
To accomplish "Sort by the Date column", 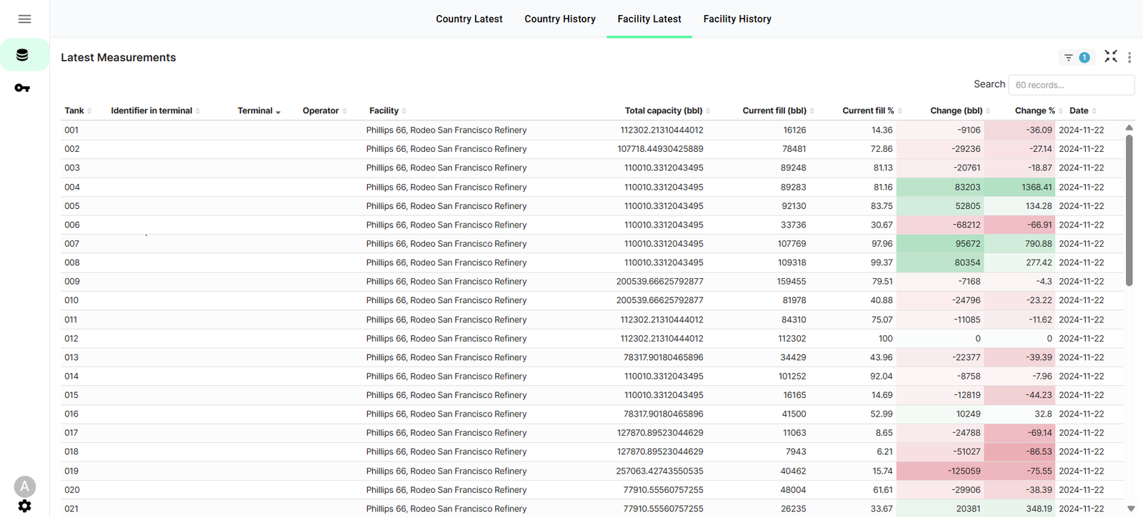I will 1083,111.
